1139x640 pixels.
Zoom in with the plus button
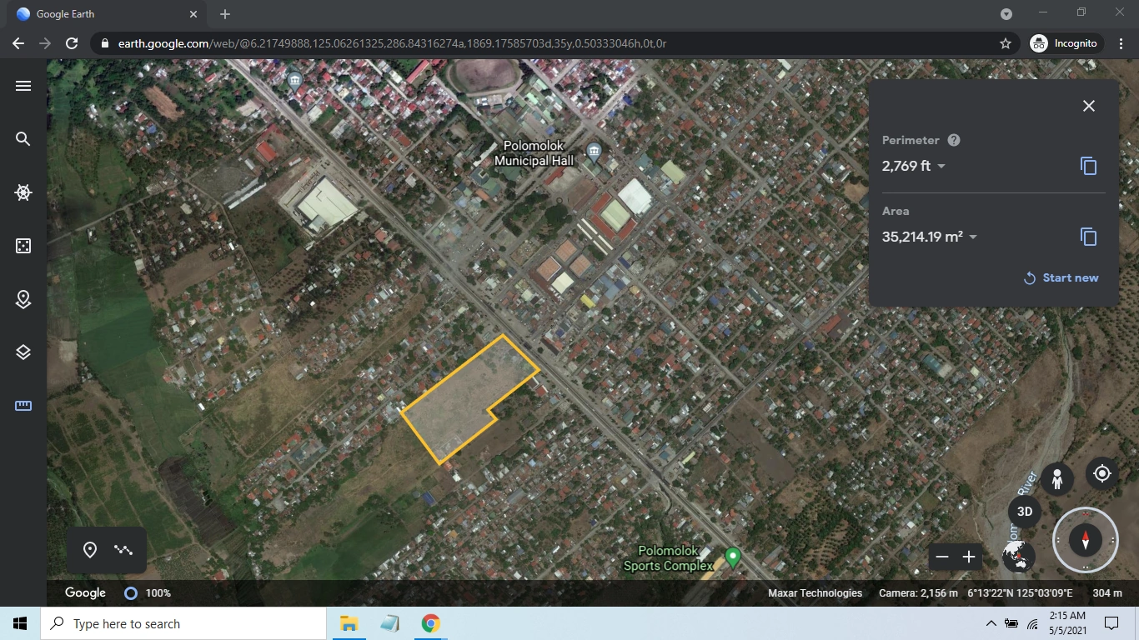[969, 557]
